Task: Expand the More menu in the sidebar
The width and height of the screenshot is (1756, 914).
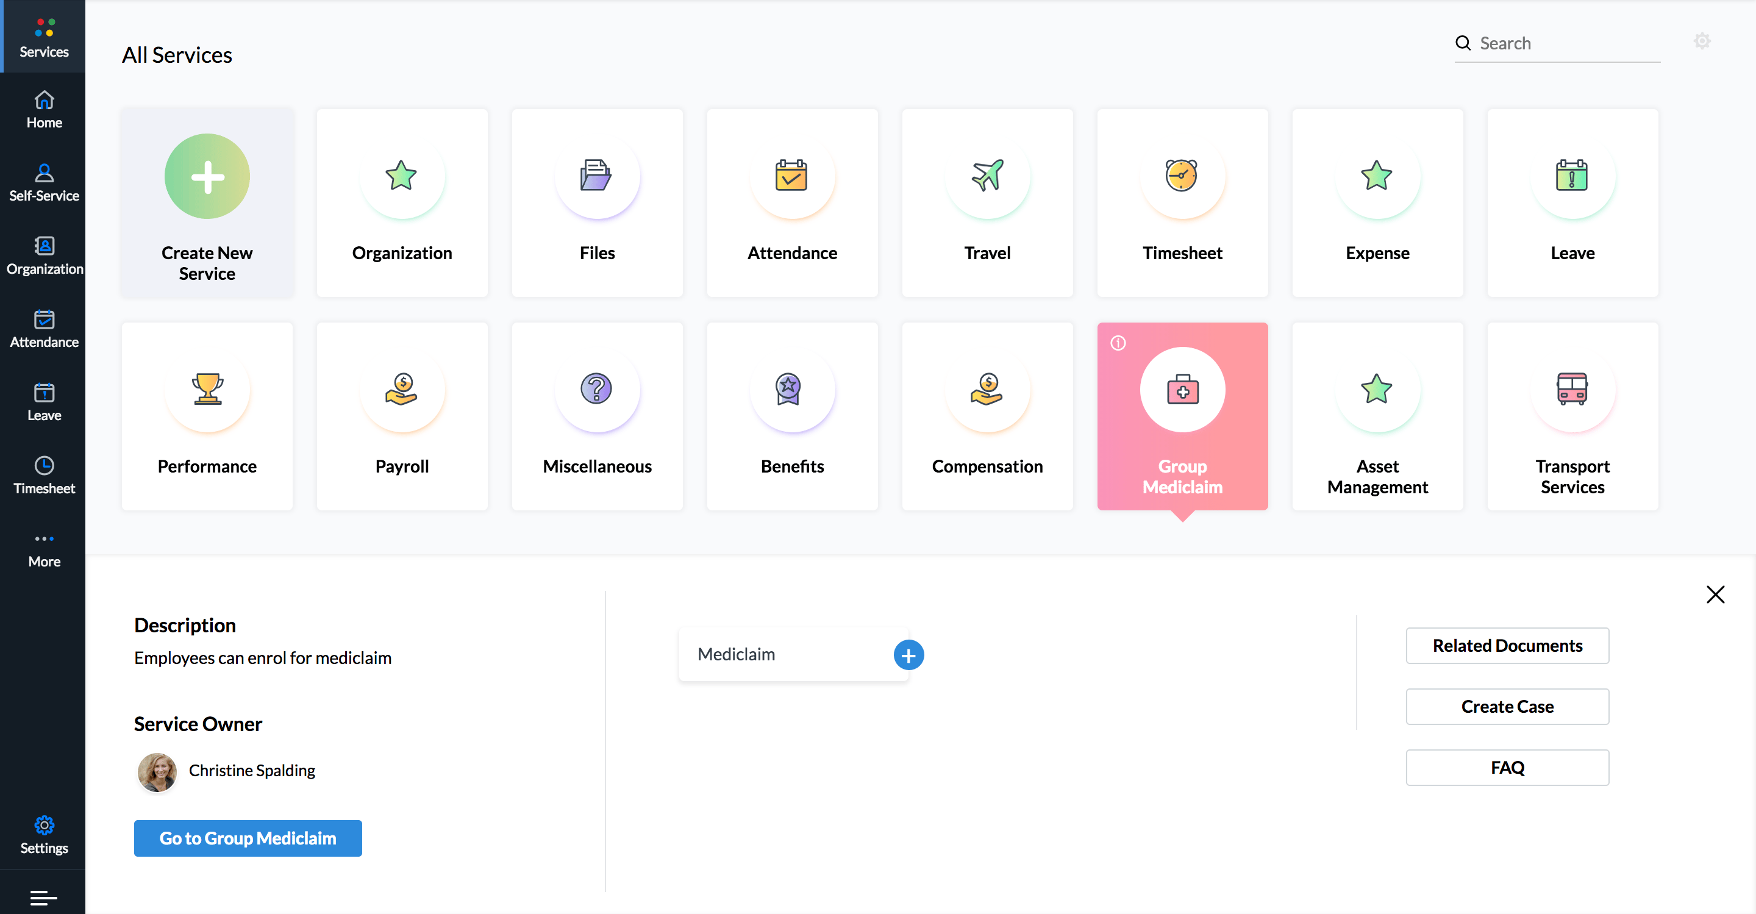Action: click(x=44, y=548)
